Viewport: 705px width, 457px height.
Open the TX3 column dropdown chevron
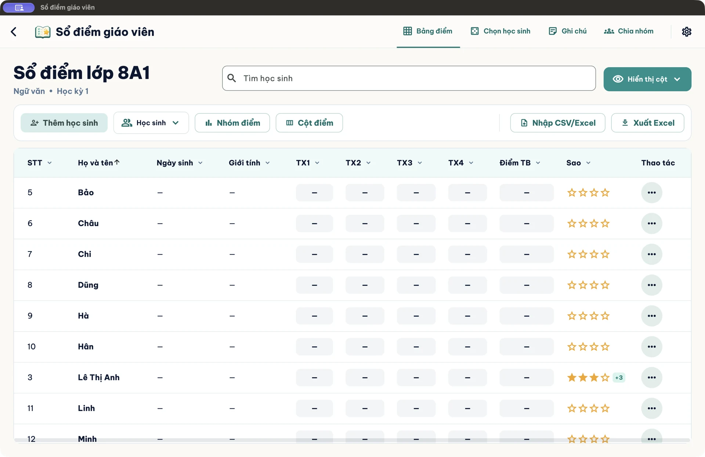click(x=420, y=163)
